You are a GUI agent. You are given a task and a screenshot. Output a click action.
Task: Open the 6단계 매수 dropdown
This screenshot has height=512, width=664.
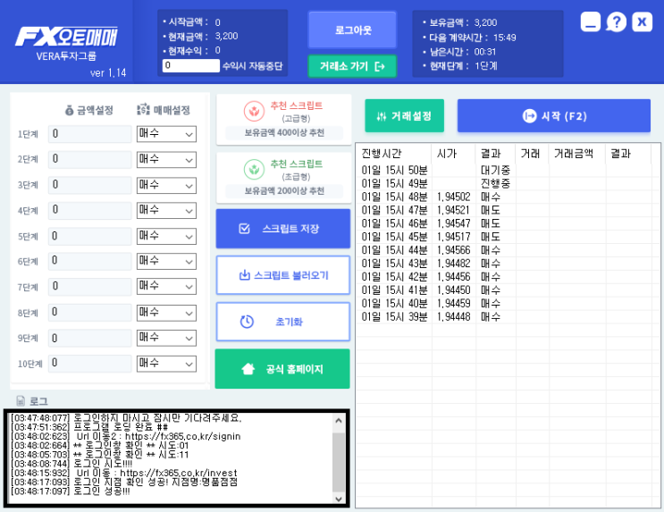click(x=166, y=261)
